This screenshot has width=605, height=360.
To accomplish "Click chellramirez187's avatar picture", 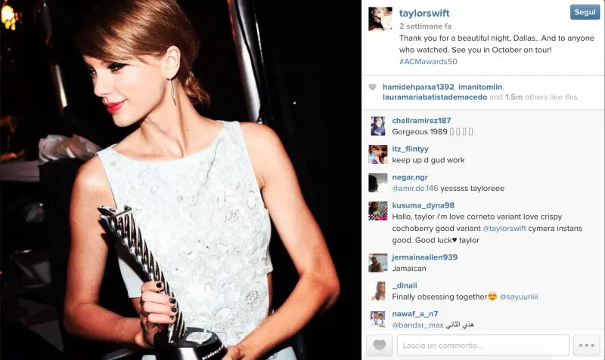I will pyautogui.click(x=378, y=126).
